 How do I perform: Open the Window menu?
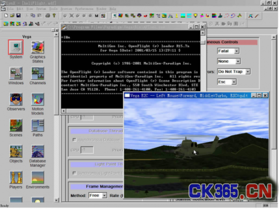point(101,9)
